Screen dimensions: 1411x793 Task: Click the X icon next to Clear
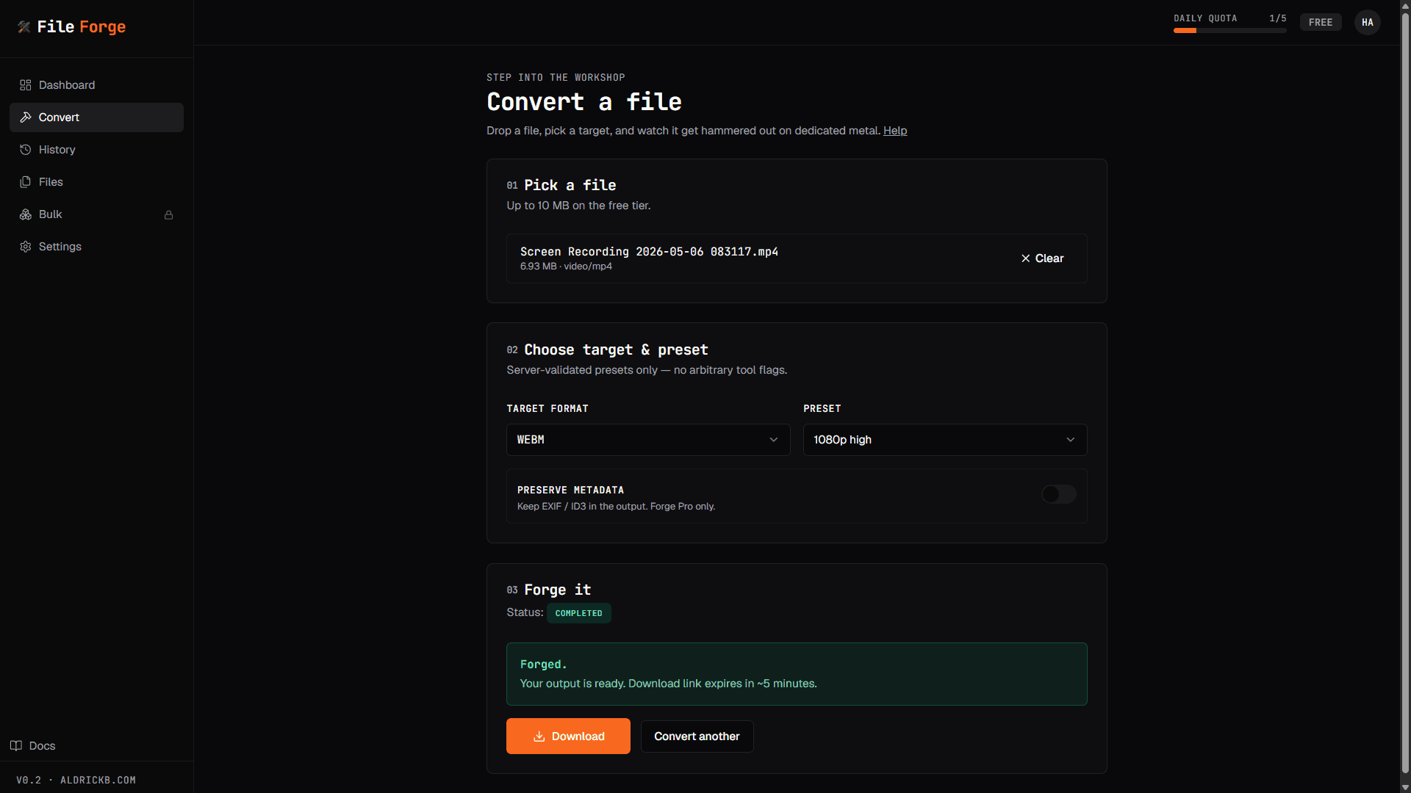click(1026, 258)
